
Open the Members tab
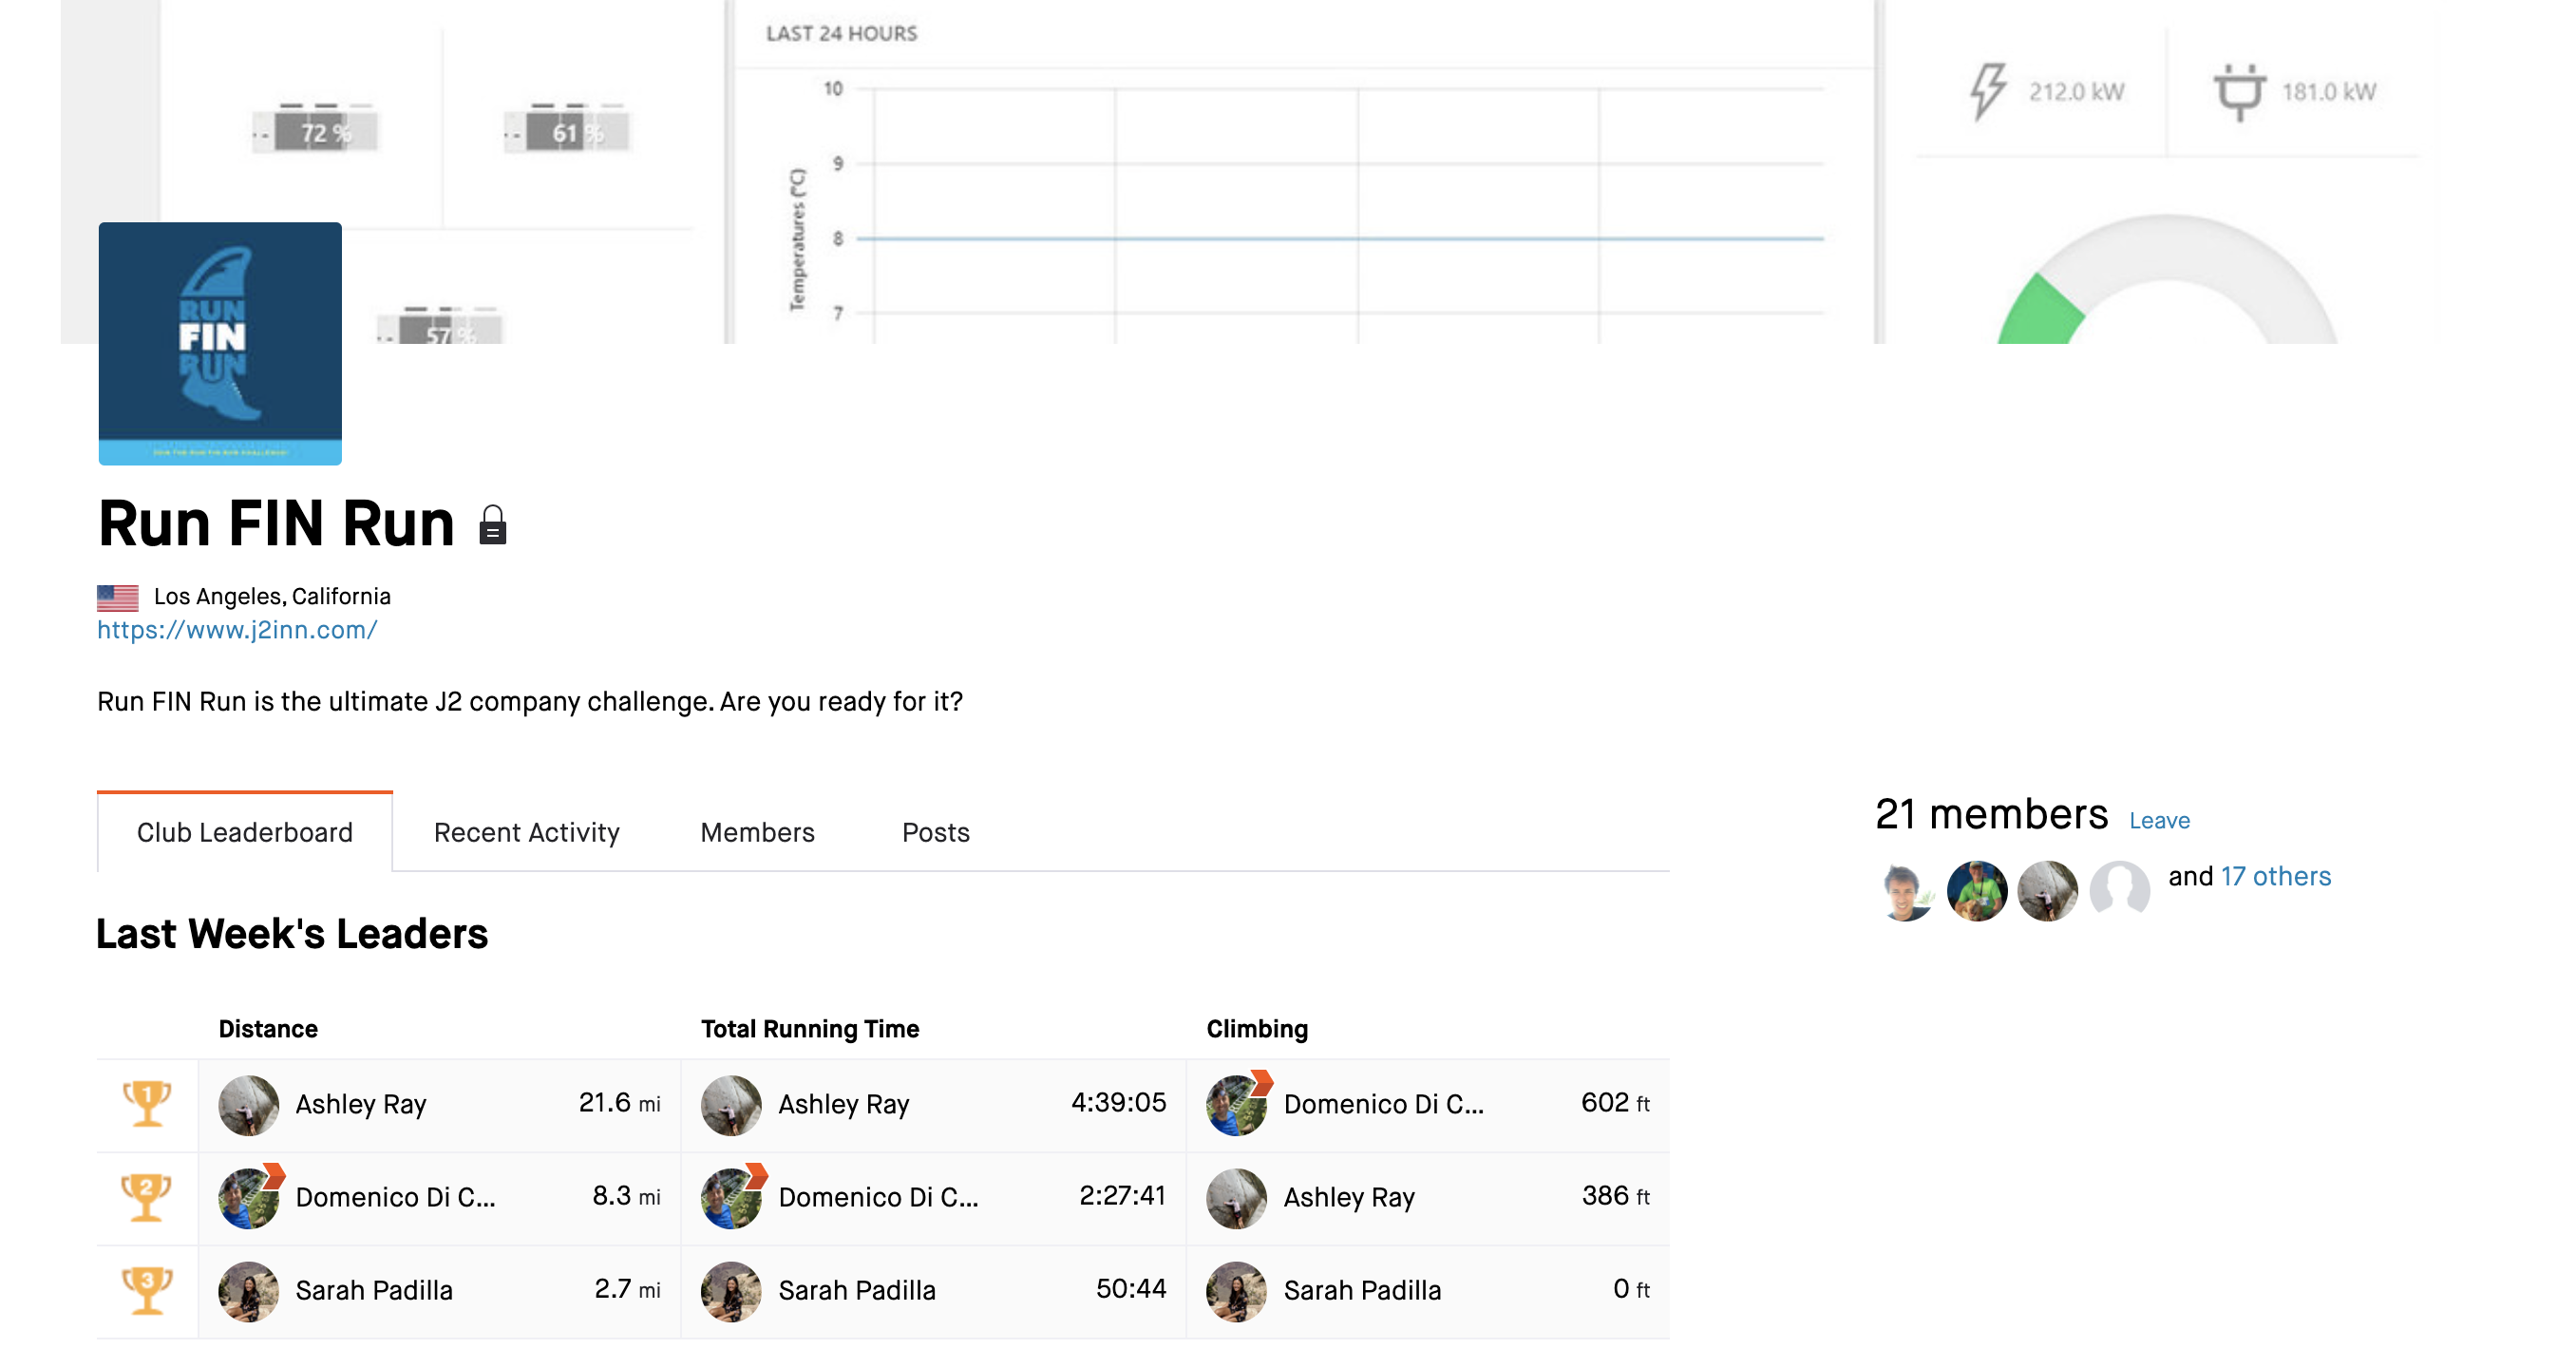pyautogui.click(x=757, y=832)
